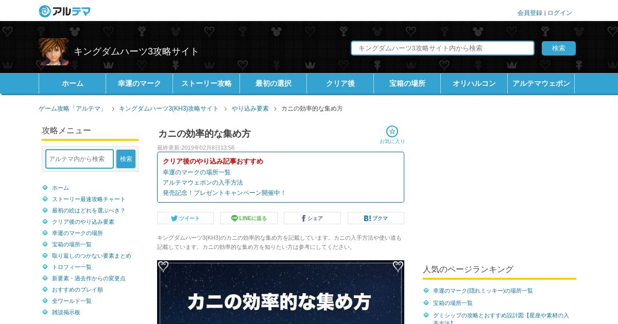Screen dimensions: 618x324
Task: Open the ログイン link
Action: tap(560, 13)
